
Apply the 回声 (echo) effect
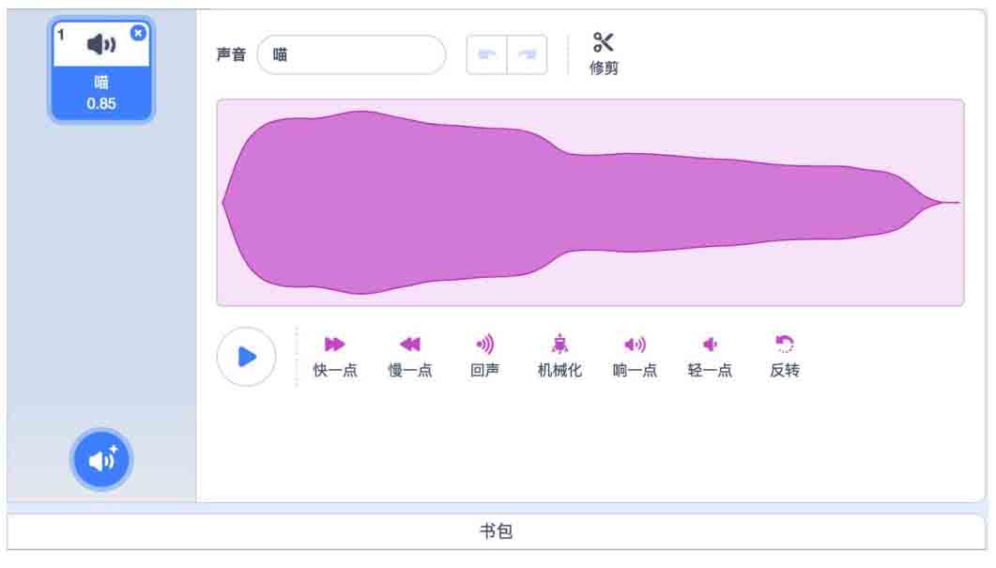point(484,345)
